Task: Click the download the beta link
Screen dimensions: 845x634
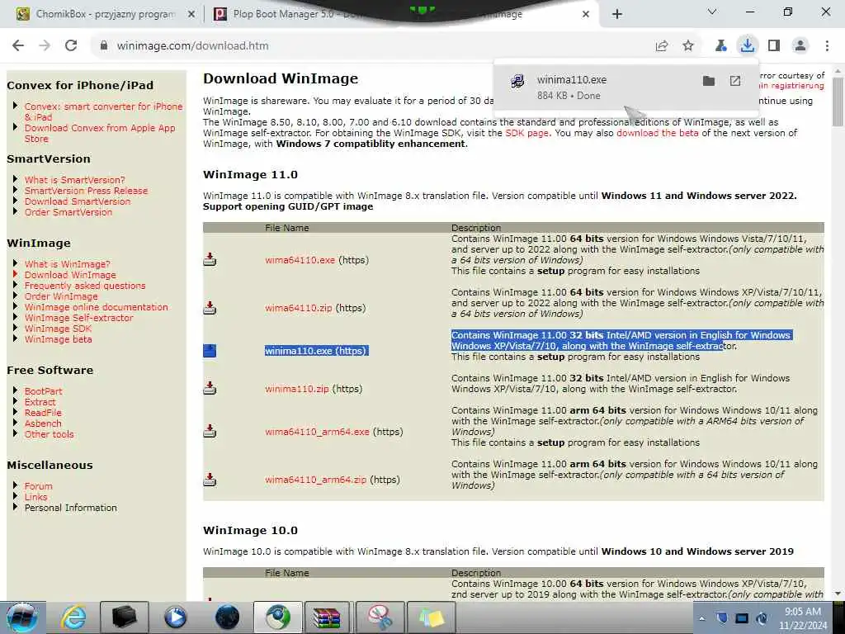Action: (658, 133)
